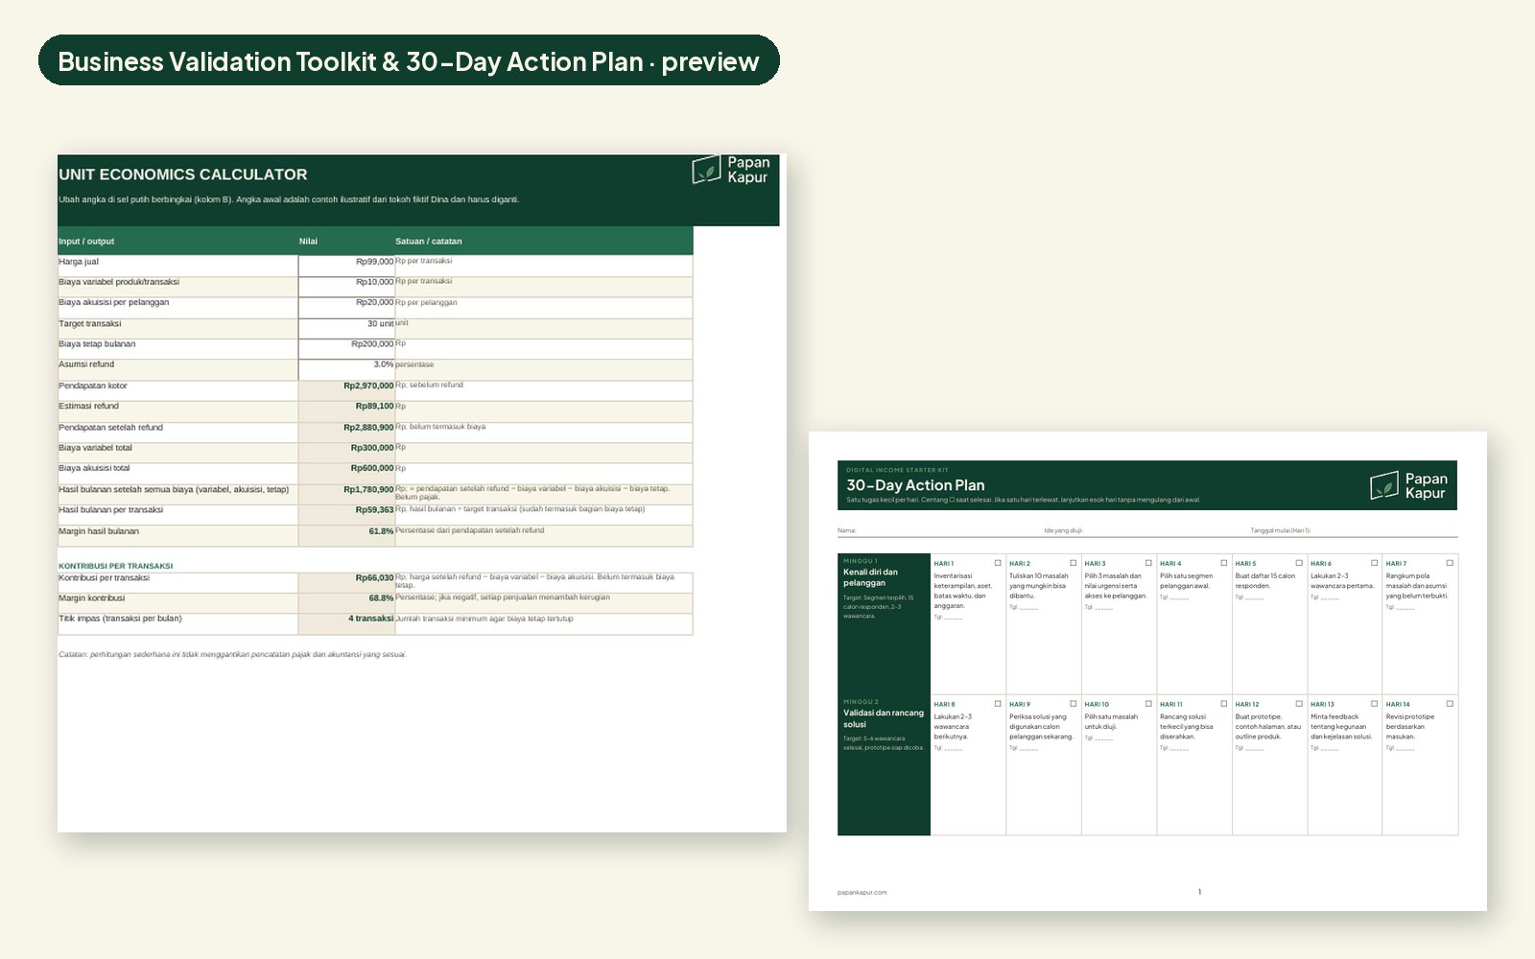
Task: Click Papan Kapur logo on Unit Economics sheet
Action: [731, 170]
